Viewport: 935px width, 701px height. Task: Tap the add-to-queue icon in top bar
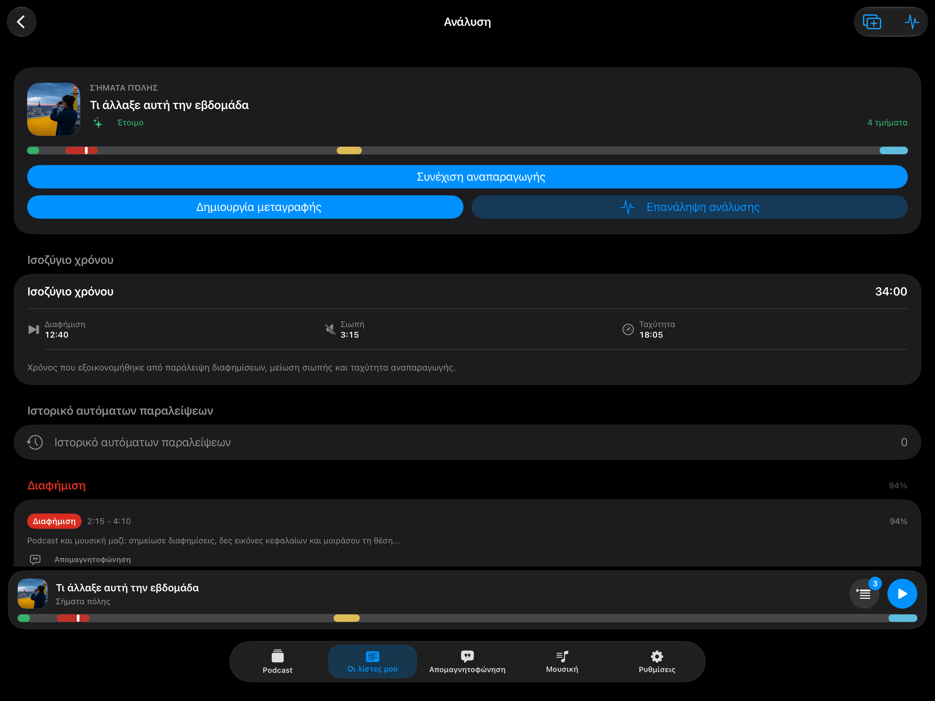pos(872,22)
